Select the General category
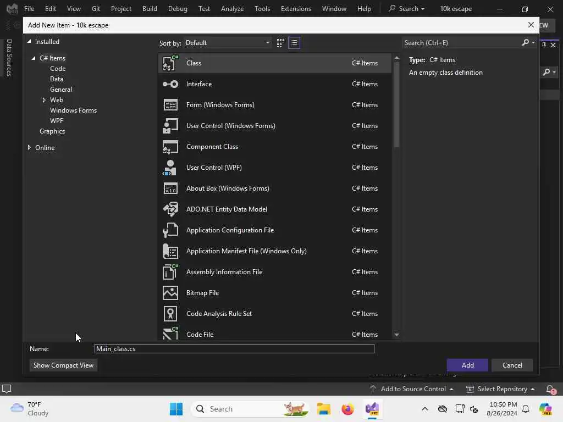This screenshot has width=563, height=422. (60, 90)
